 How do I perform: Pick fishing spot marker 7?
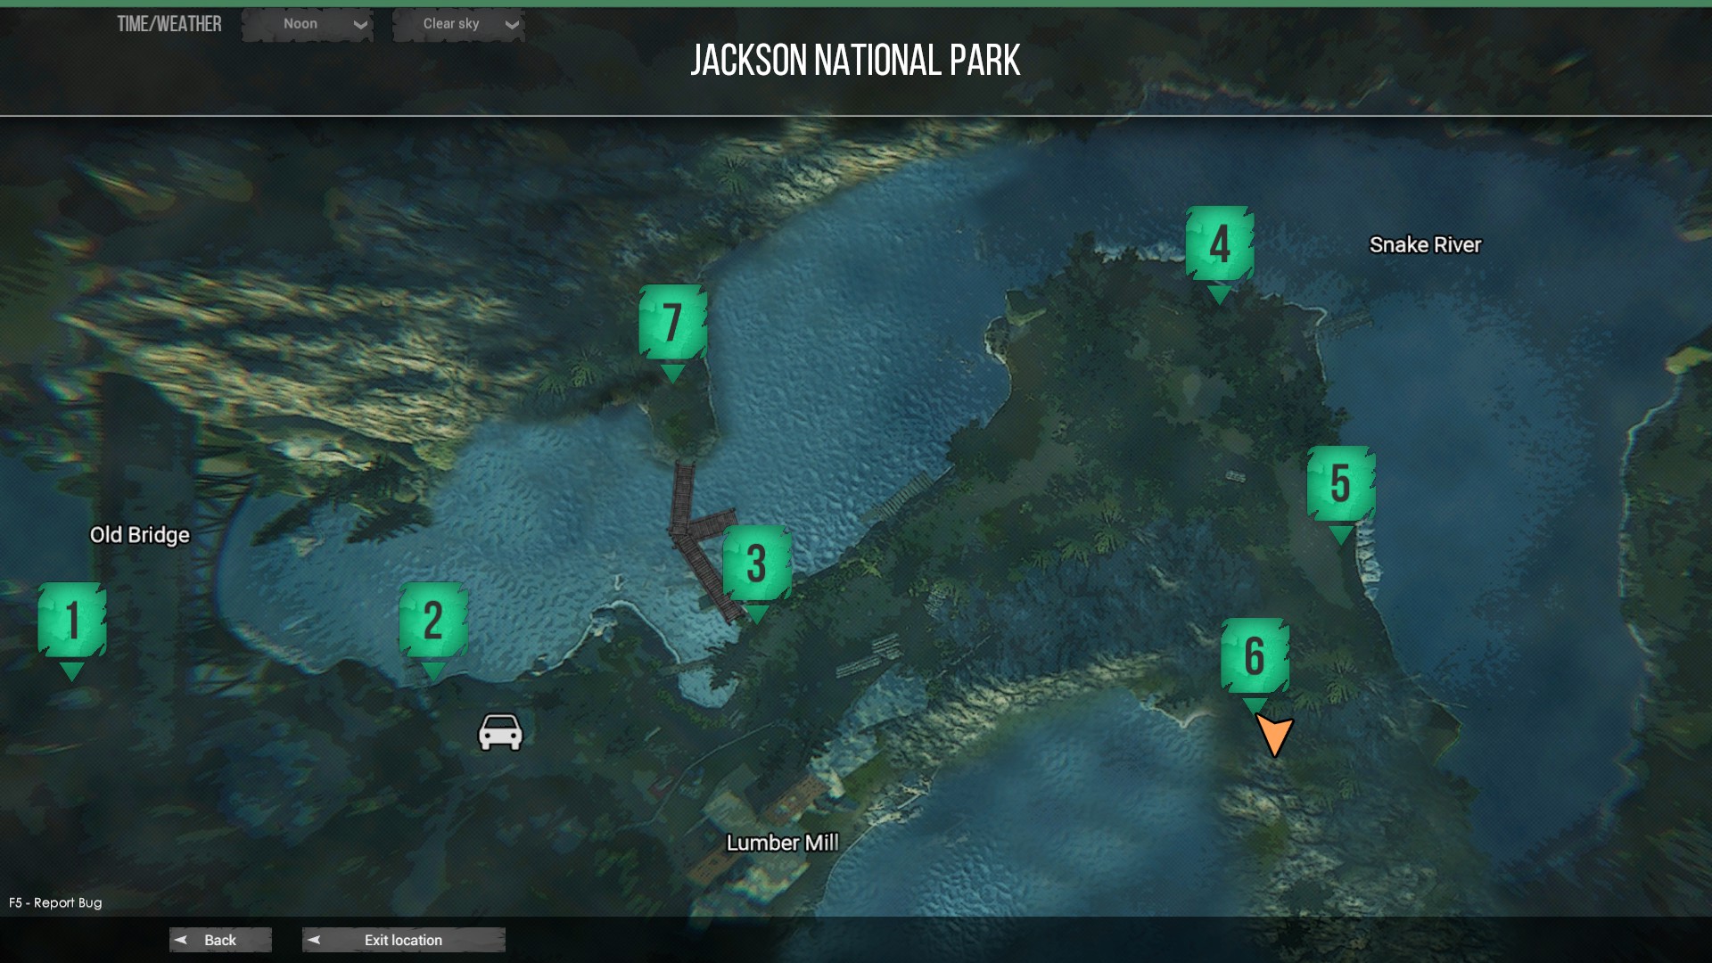tap(673, 325)
